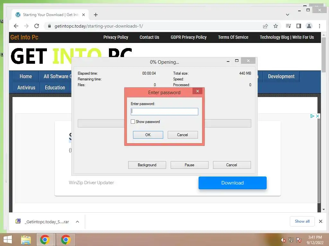Open the Windows Start button

tap(8, 240)
